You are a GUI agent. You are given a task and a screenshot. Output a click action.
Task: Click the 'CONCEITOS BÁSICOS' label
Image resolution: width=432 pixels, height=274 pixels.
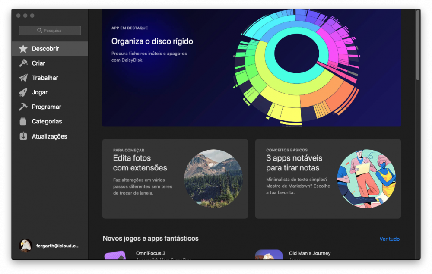pyautogui.click(x=287, y=150)
